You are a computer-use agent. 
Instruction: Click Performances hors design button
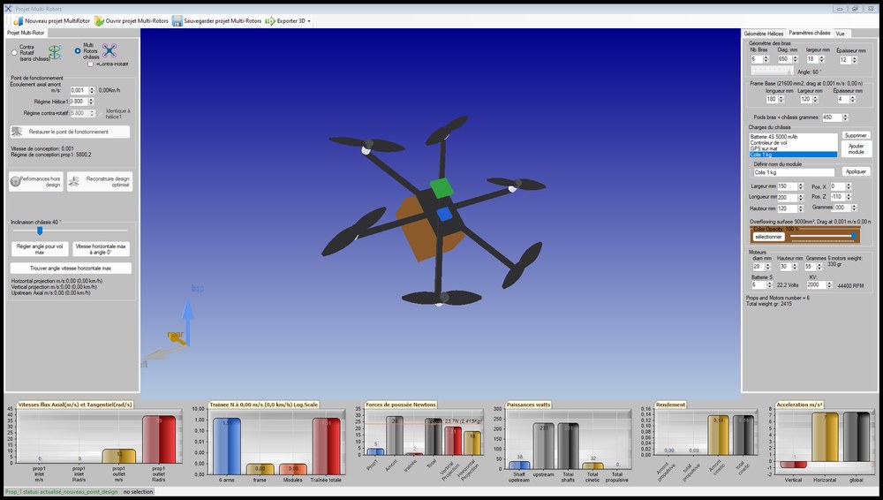(x=36, y=181)
